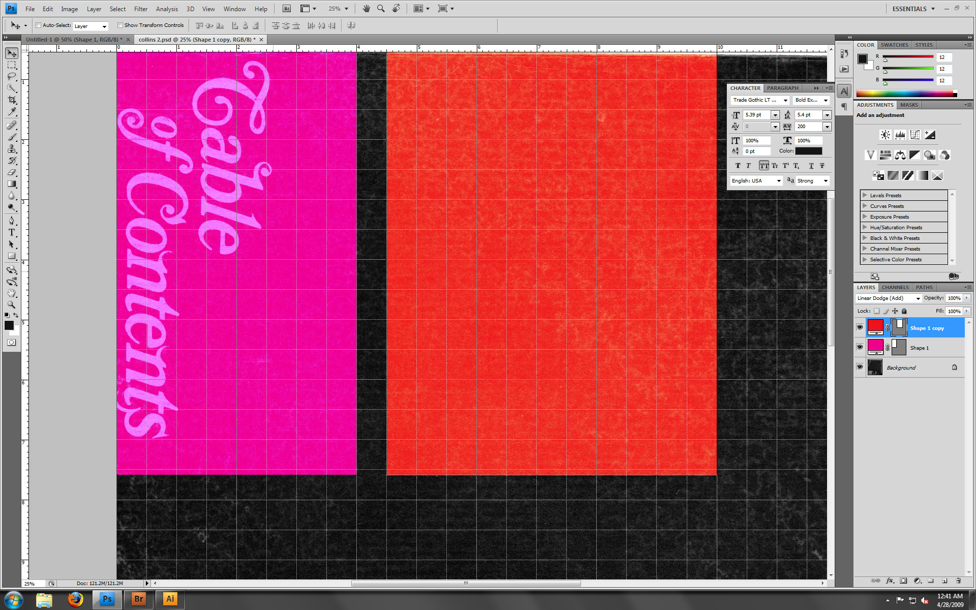Select the Zoom tool in toolbox
This screenshot has height=610, width=976.
pos(12,305)
